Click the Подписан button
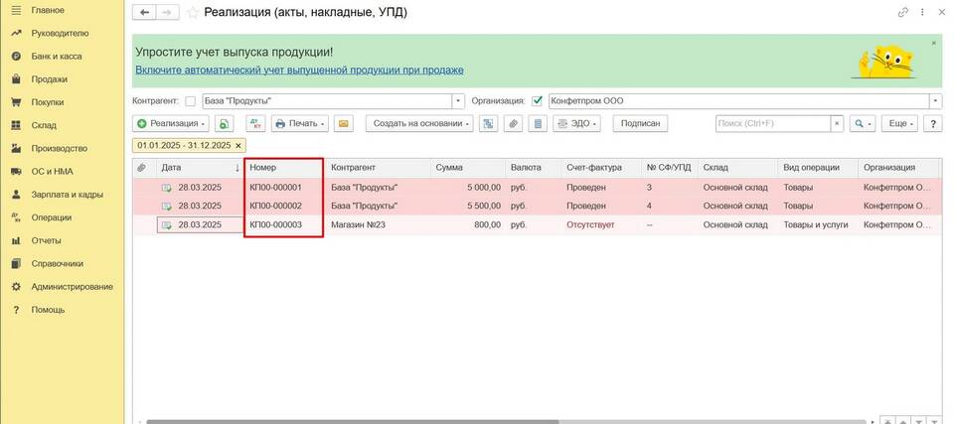954x424 pixels. pos(640,124)
